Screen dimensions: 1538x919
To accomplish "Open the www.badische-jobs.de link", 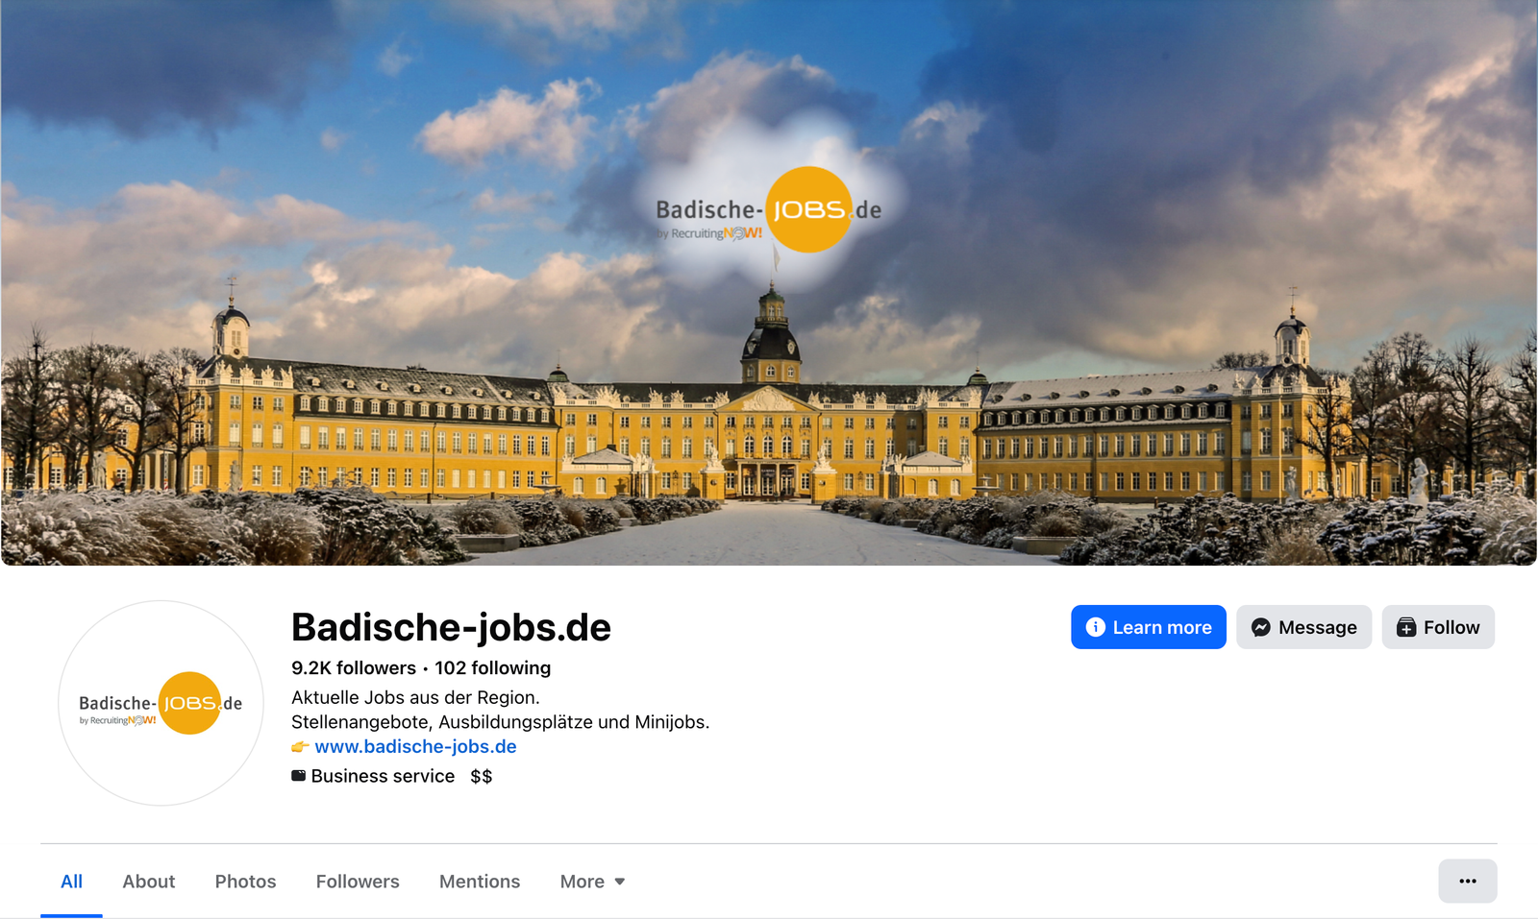I will (415, 746).
